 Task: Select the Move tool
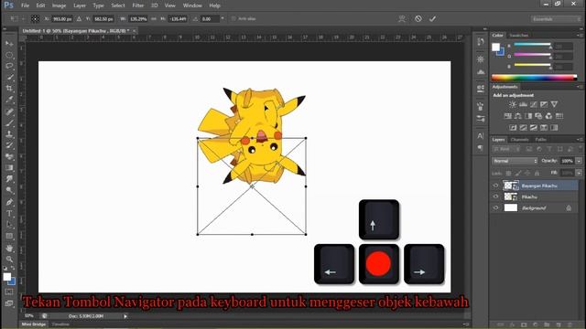[x=9, y=44]
